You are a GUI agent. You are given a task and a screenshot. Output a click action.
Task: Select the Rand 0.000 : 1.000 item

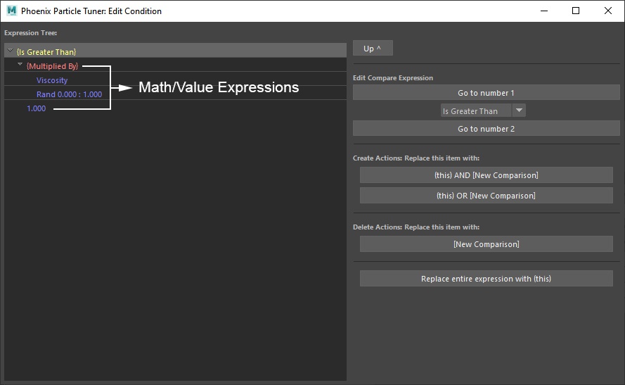pyautogui.click(x=69, y=94)
